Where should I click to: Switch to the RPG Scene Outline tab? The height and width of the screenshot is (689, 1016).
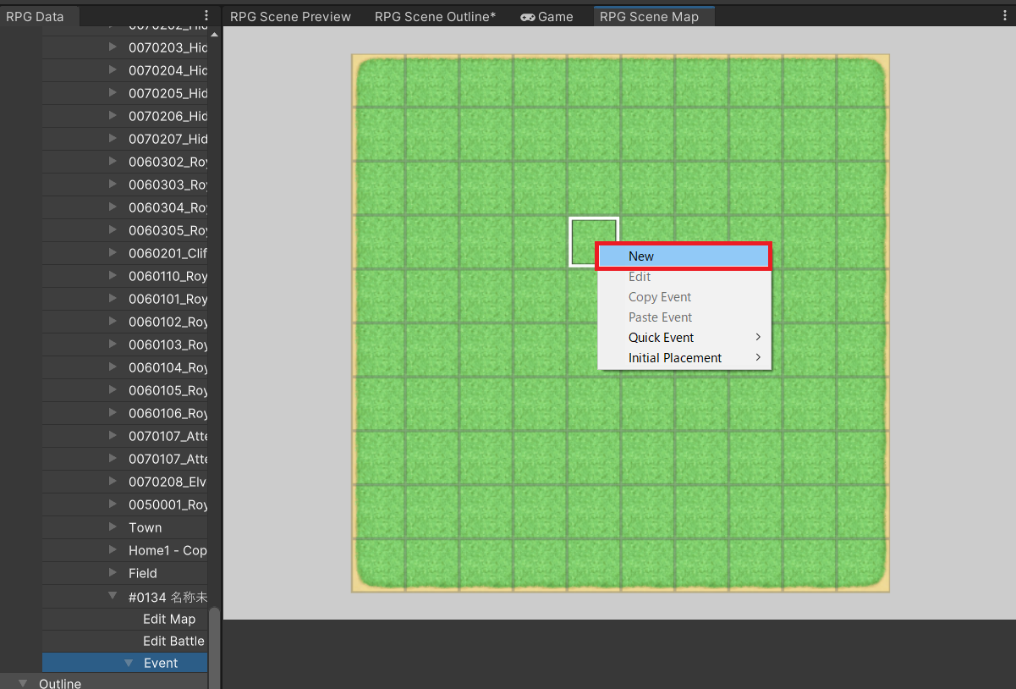coord(435,17)
